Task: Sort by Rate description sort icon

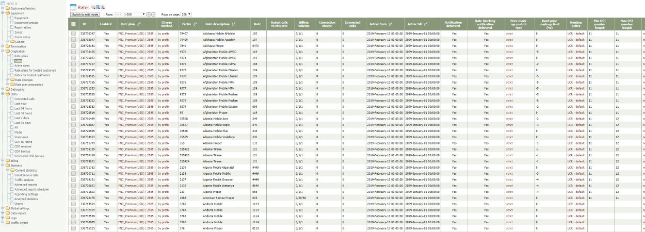Action: 233,24
